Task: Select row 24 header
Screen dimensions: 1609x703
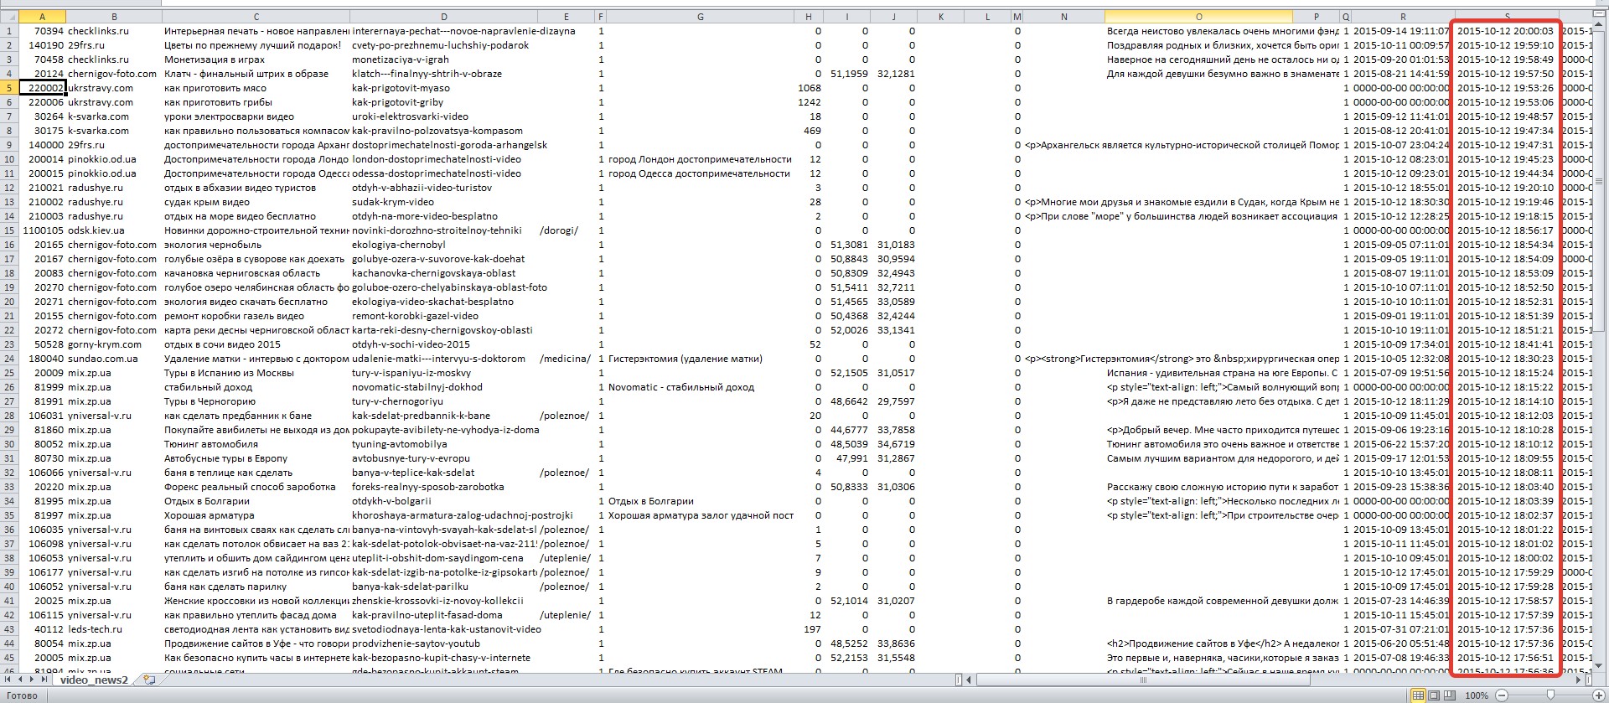Action: (9, 359)
